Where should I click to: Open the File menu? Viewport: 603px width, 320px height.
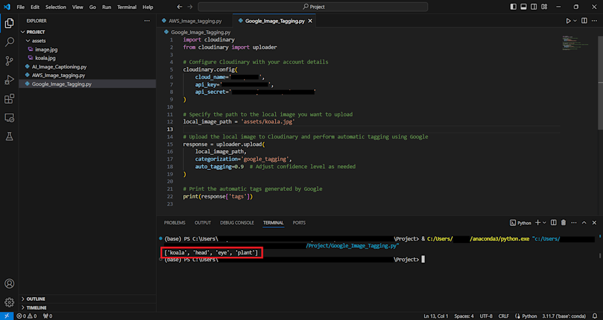21,7
